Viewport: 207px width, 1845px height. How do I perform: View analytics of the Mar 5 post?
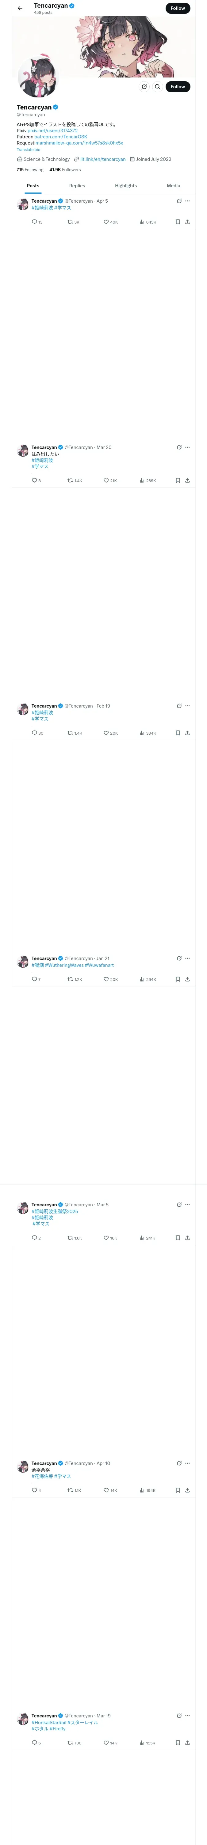pos(142,1238)
